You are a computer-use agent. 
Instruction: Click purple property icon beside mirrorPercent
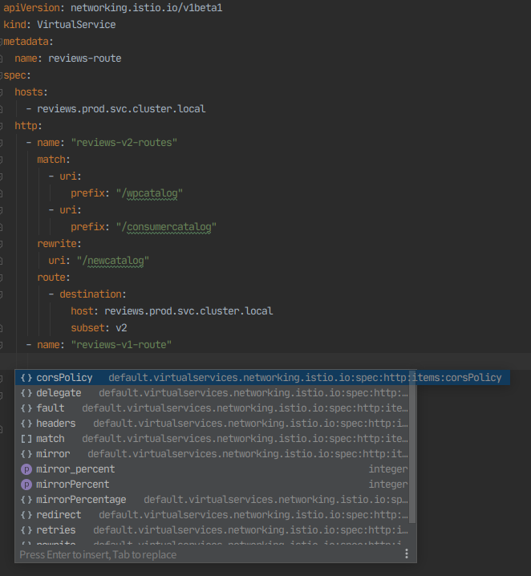pyautogui.click(x=26, y=485)
